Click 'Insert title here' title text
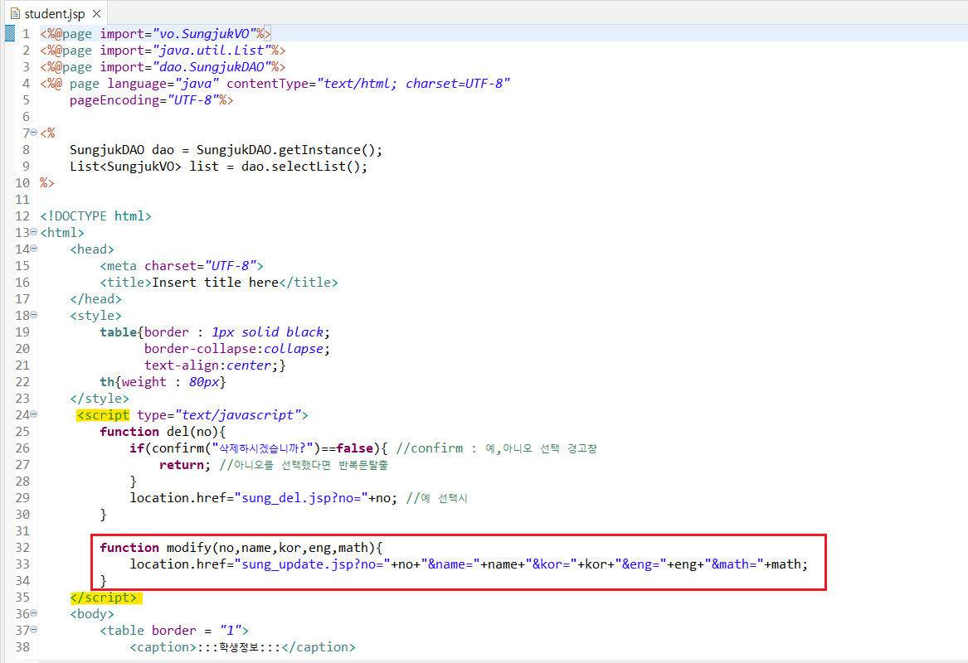 click(215, 283)
